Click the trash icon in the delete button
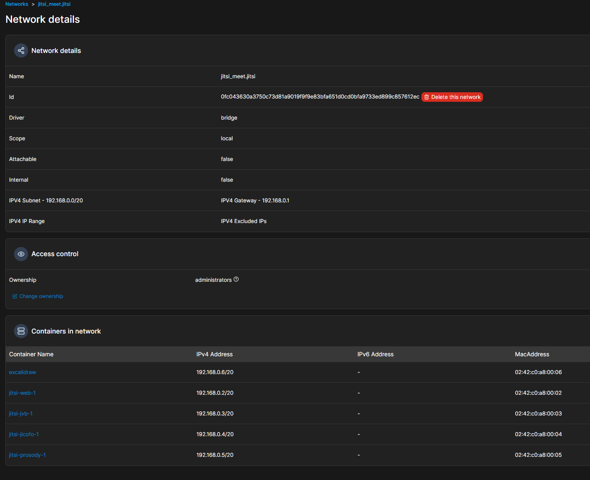The image size is (590, 480). point(427,97)
